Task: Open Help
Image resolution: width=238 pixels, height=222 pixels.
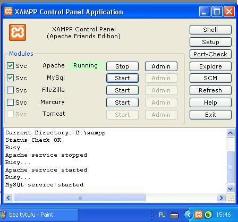Action: [x=210, y=103]
